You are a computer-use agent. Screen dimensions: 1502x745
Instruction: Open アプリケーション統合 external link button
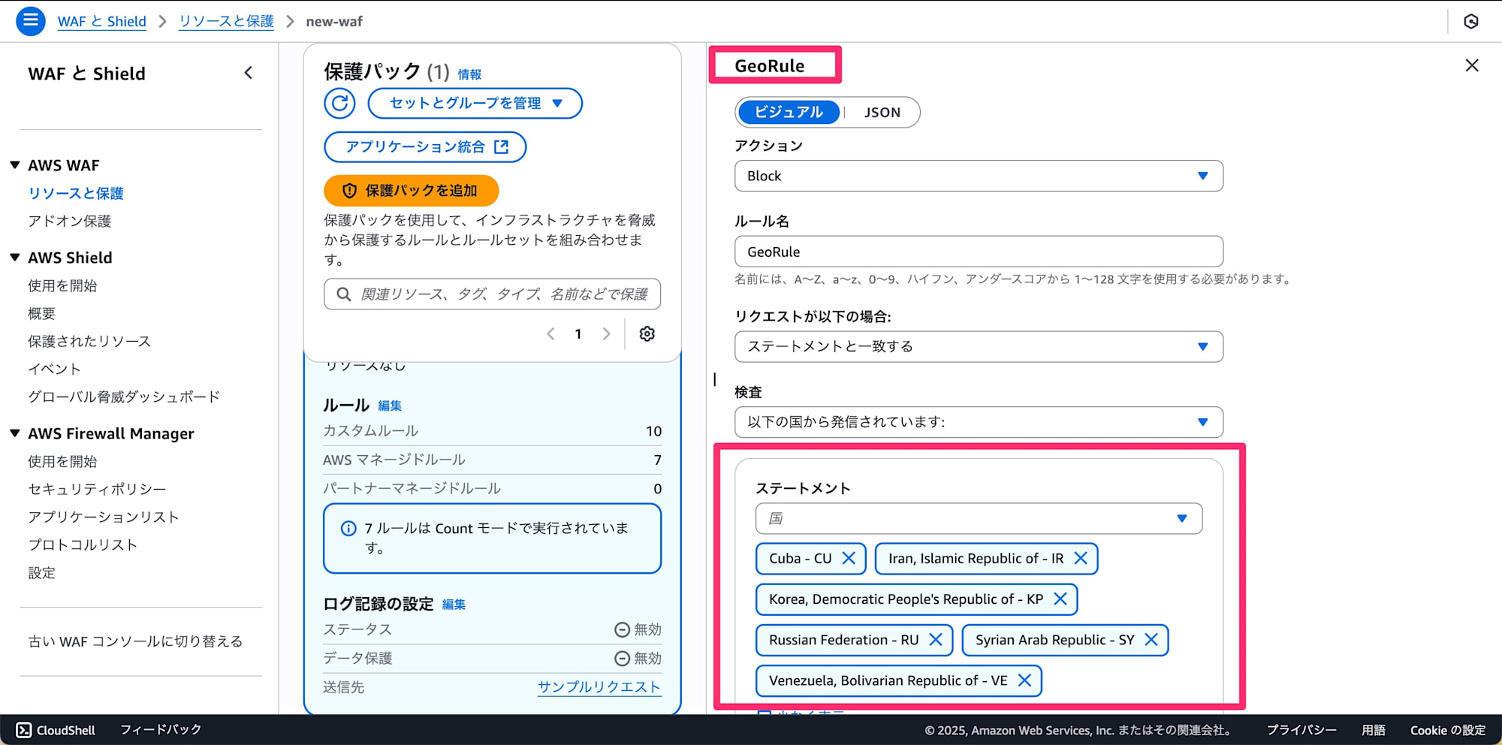tap(425, 146)
